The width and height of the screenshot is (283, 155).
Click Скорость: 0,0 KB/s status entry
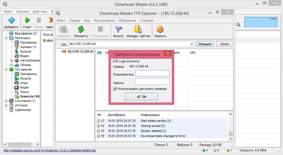tap(253, 150)
